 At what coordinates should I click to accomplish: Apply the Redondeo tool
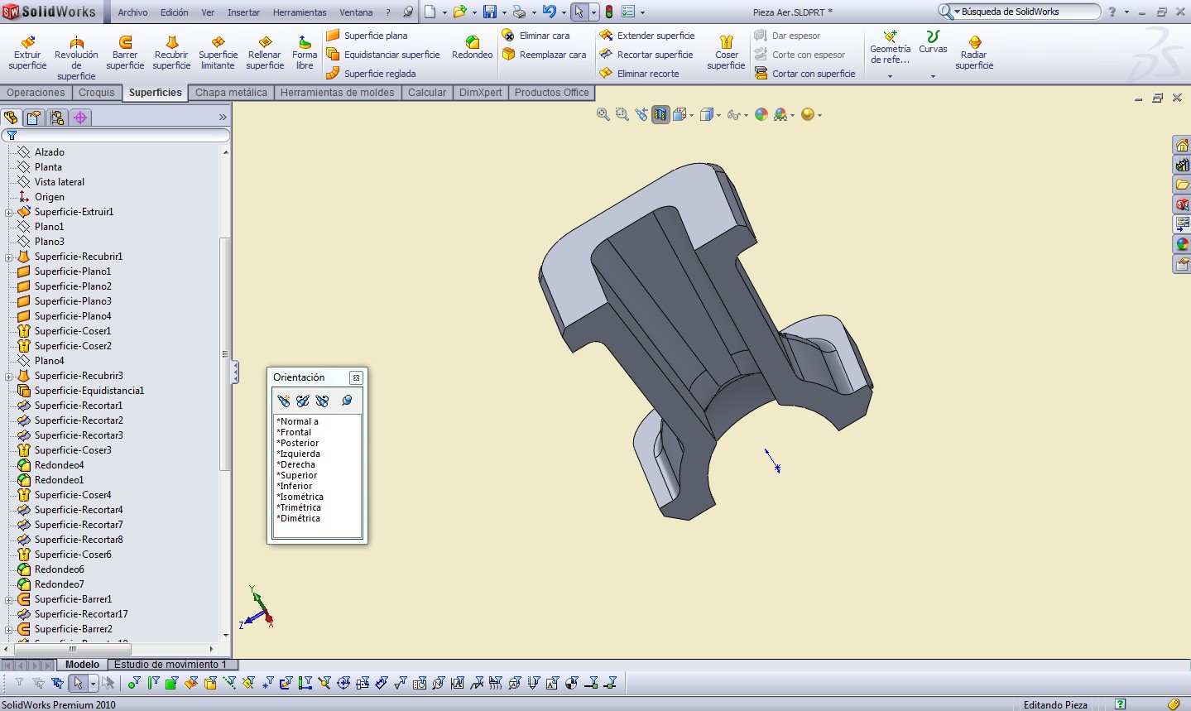coord(472,48)
